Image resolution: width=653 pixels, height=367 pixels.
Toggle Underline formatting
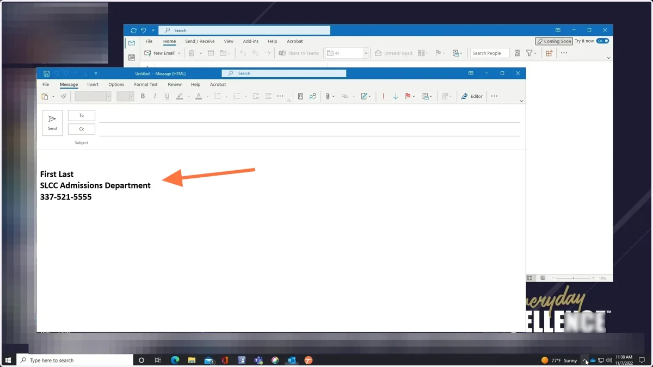click(x=167, y=96)
